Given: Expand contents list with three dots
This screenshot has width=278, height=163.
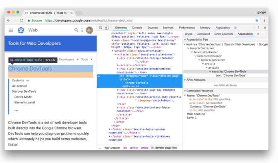Looking at the screenshot, I should (x=17, y=111).
